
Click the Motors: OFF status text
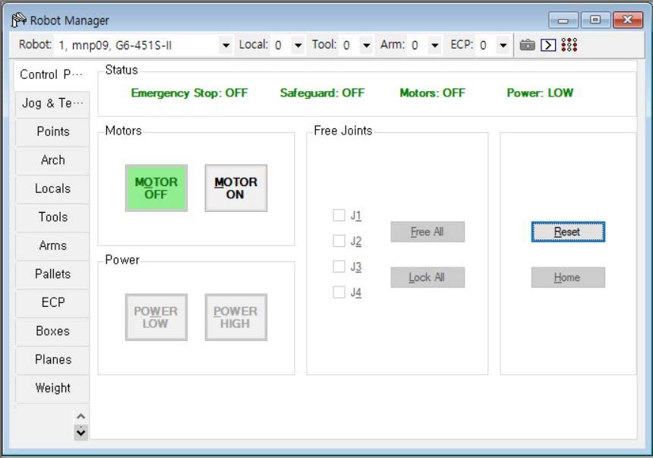(x=432, y=93)
